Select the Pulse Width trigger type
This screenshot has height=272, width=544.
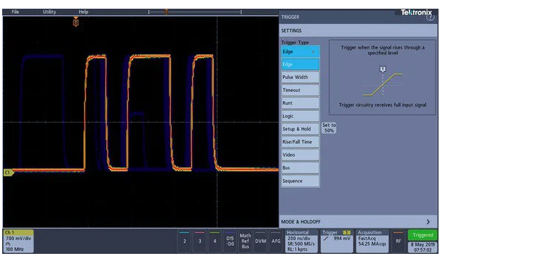click(x=300, y=77)
